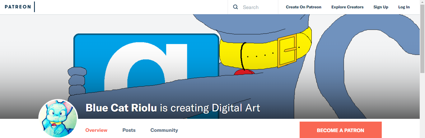The height and width of the screenshot is (138, 425).
Task: Open Blue Cat Riolu avatar picture
Action: [x=58, y=119]
